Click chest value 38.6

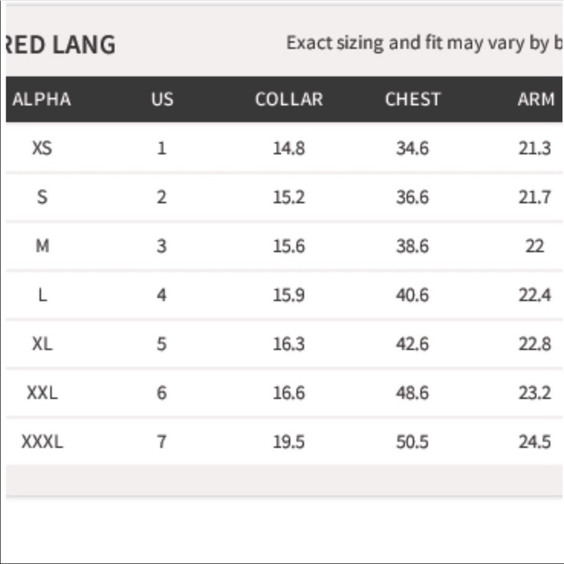pos(412,246)
